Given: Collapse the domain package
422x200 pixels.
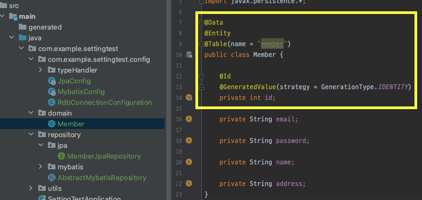Looking at the screenshot, I should 31,113.
